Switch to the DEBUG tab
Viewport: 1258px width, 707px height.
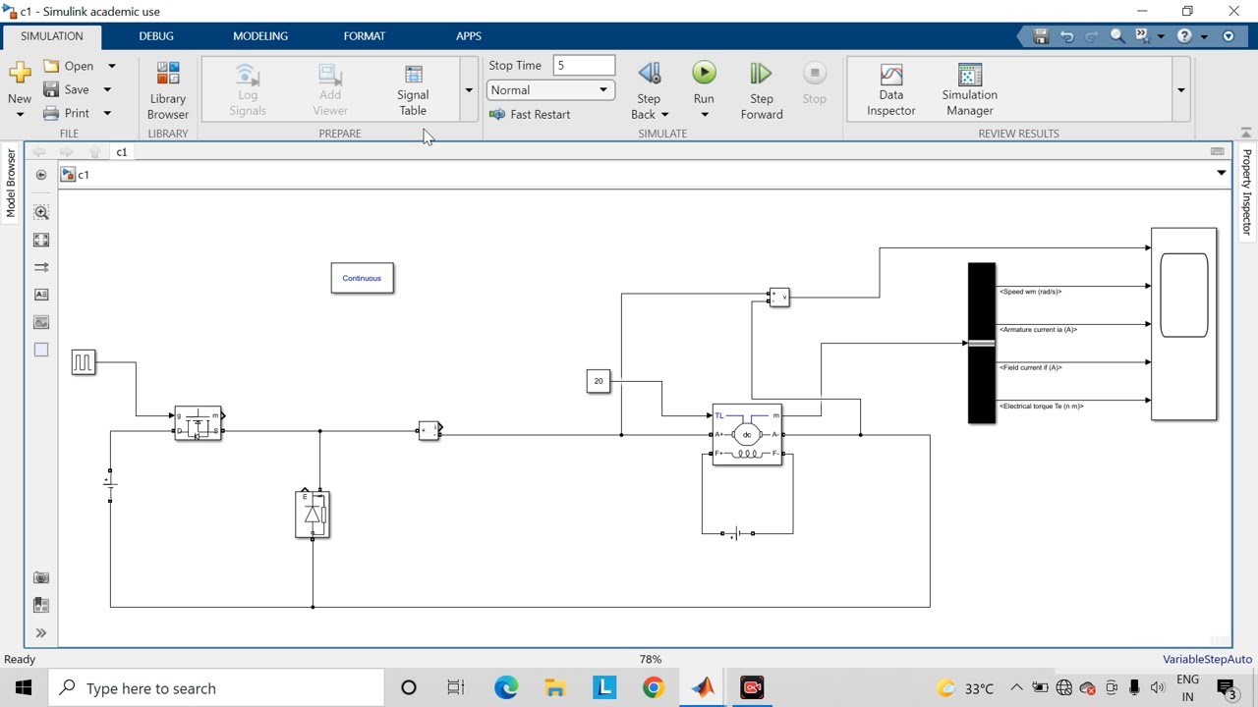tap(156, 36)
